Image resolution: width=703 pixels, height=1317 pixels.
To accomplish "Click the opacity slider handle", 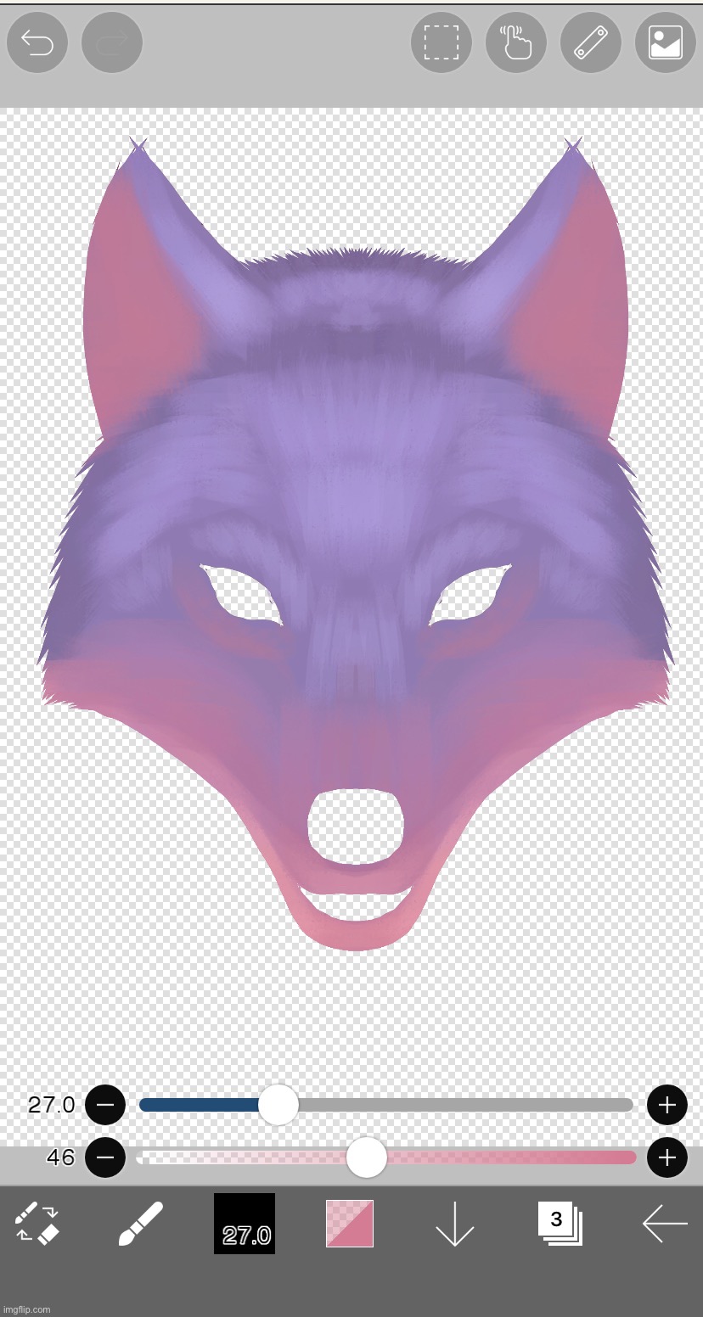I will 367,1157.
